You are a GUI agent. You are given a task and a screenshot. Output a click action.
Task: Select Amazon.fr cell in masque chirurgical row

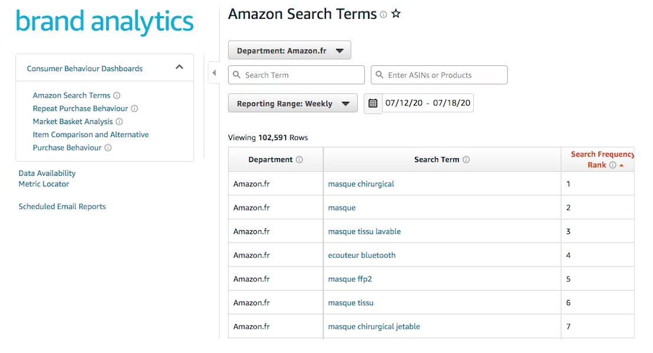tap(276, 184)
